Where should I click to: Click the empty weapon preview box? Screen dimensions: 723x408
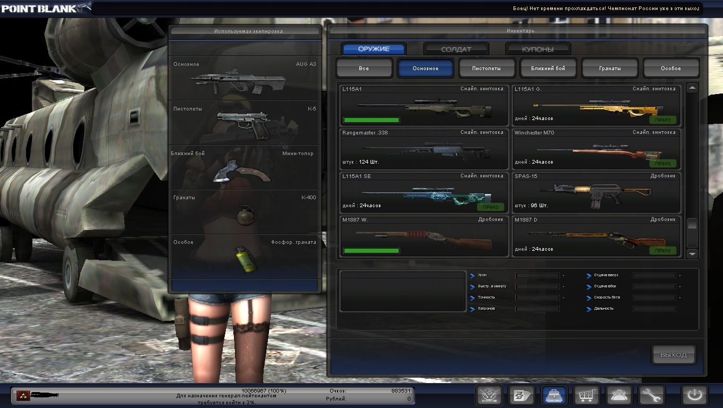[x=403, y=291]
